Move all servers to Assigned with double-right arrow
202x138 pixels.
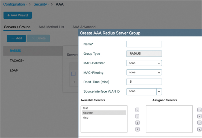137,123
